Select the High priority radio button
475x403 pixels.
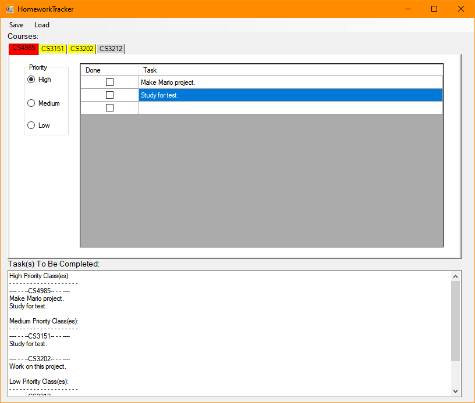(39, 80)
